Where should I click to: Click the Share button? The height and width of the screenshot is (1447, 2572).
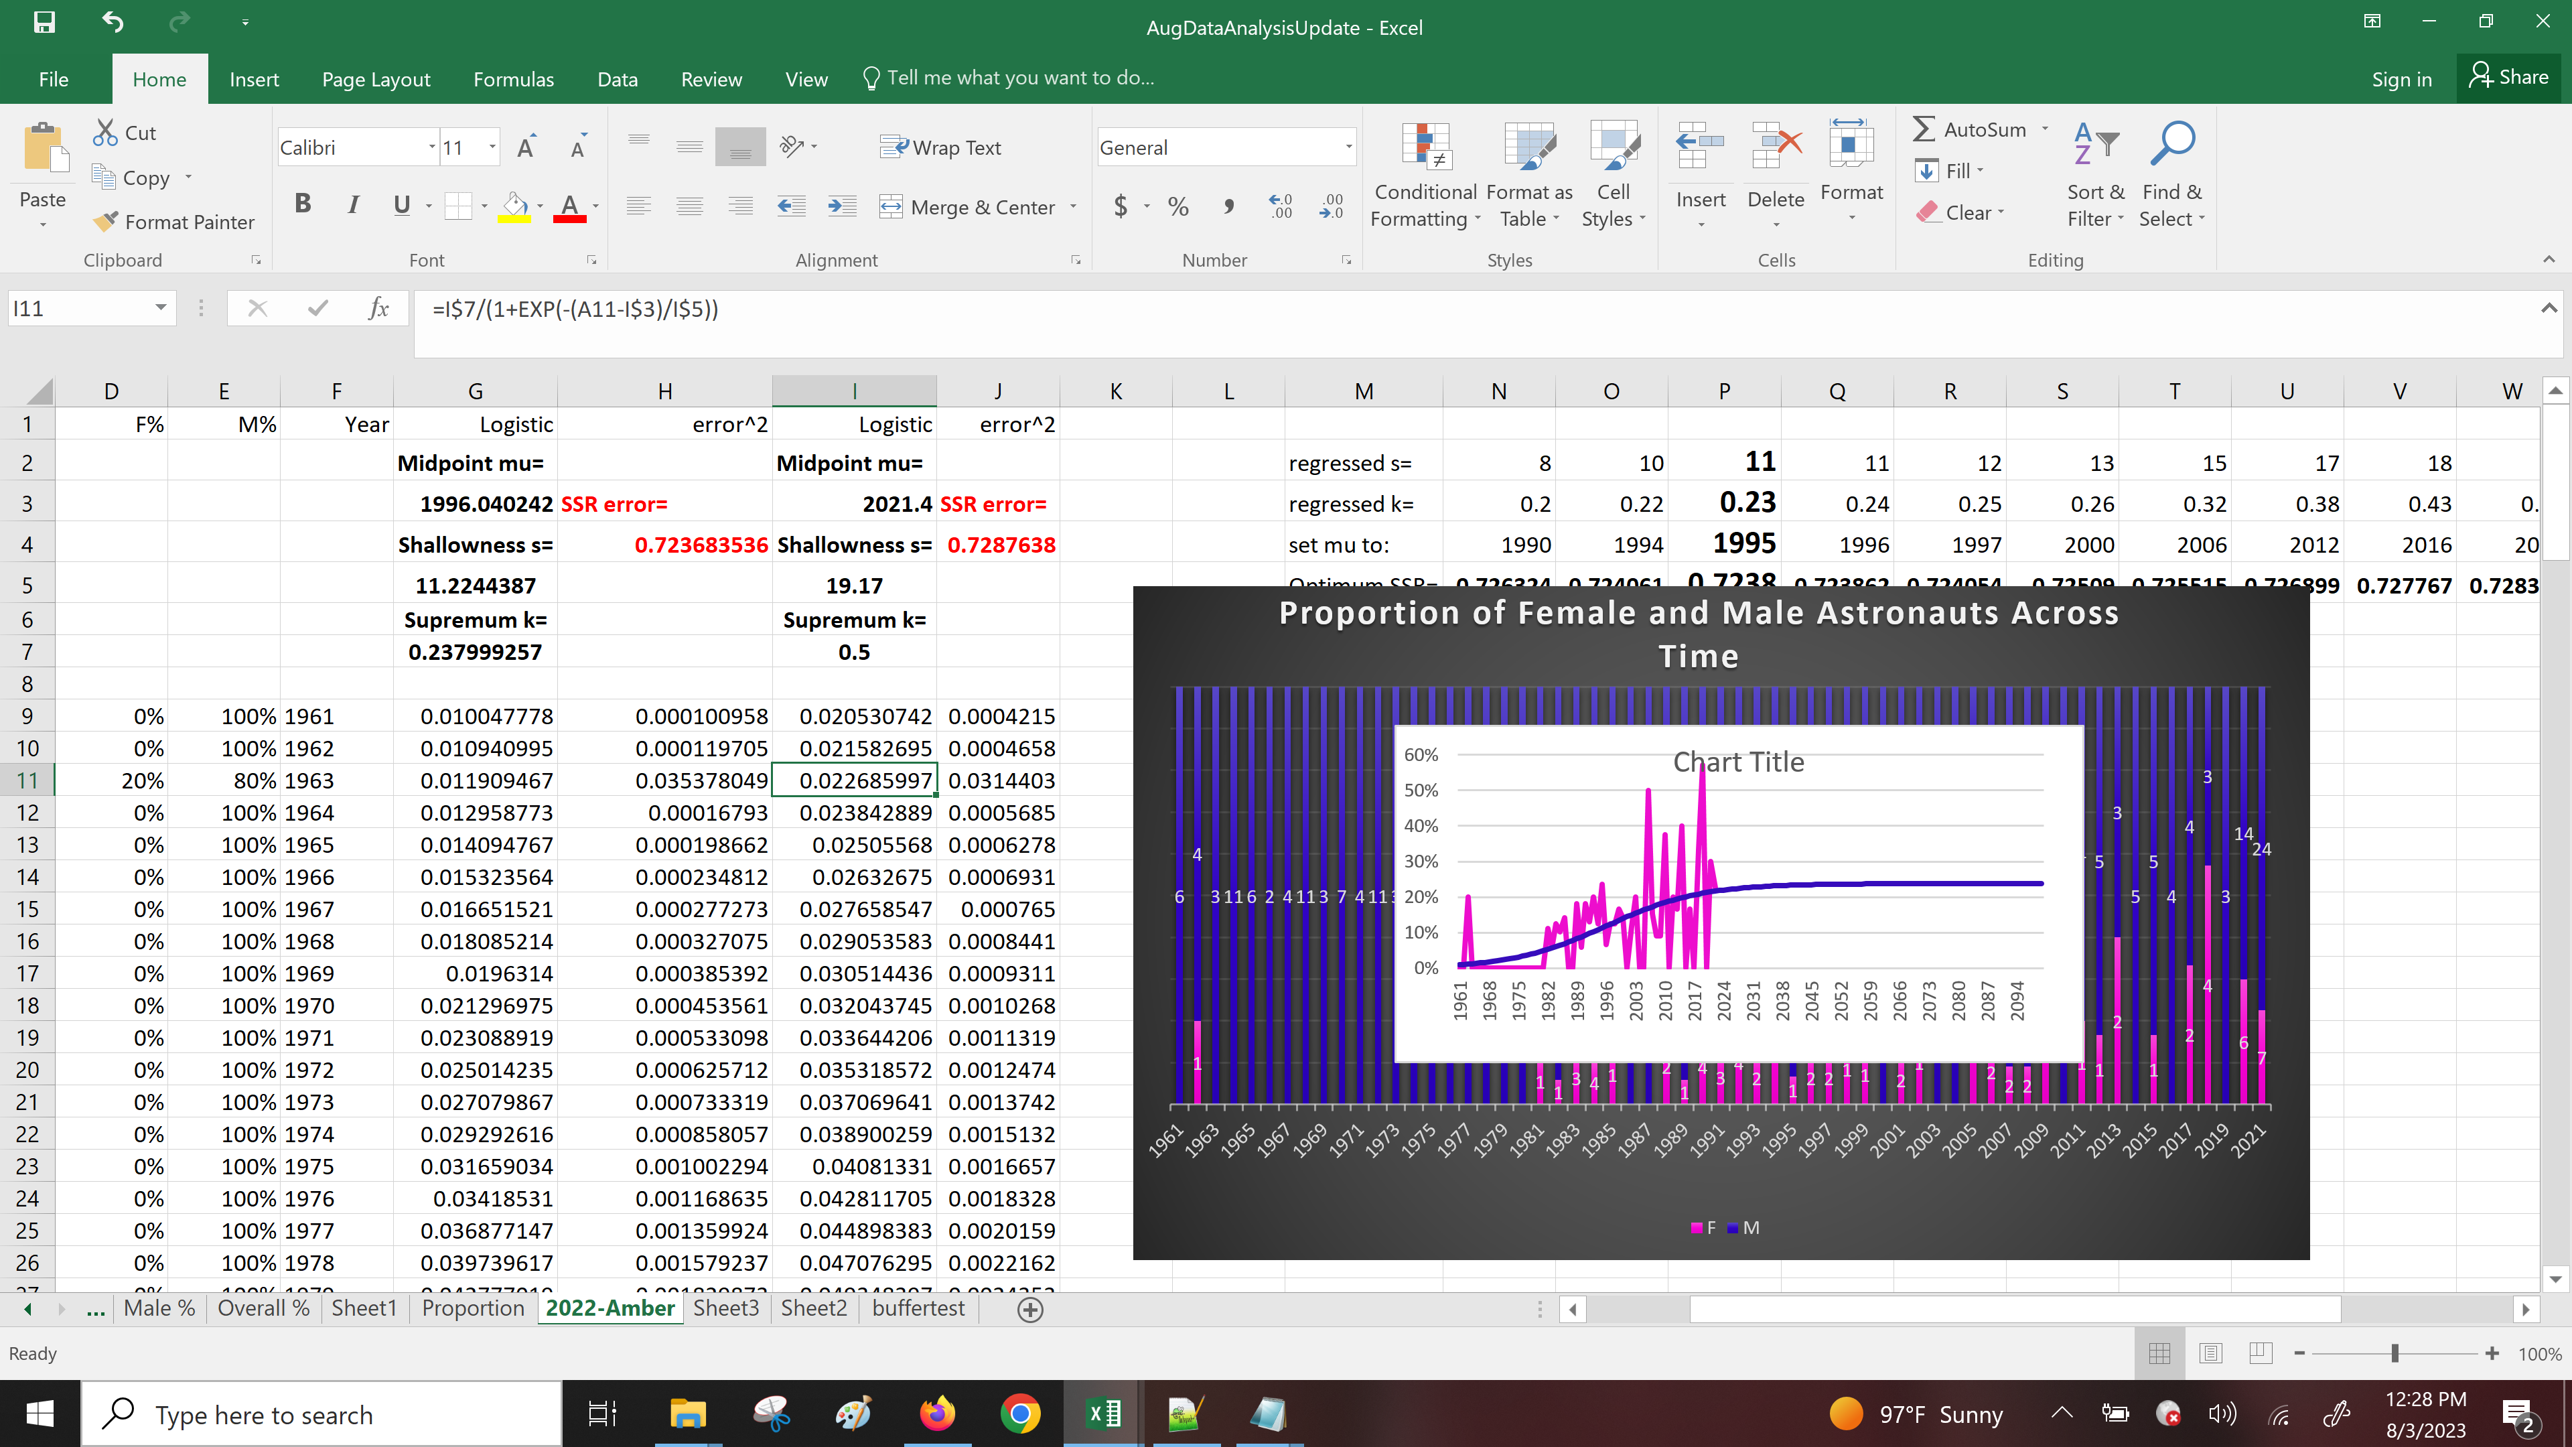[x=2508, y=78]
